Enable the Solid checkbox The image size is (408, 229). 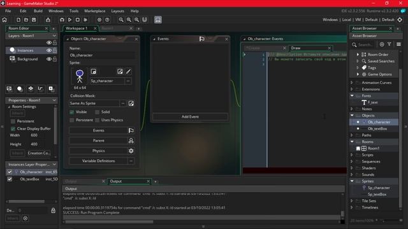[x=97, y=112]
